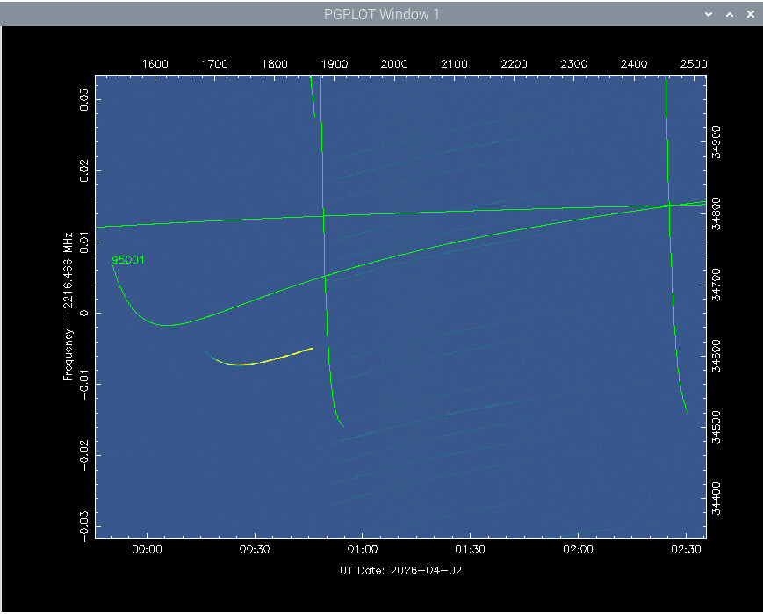Click the 01:00 time tick label
This screenshot has width=763, height=614.
[x=362, y=550]
